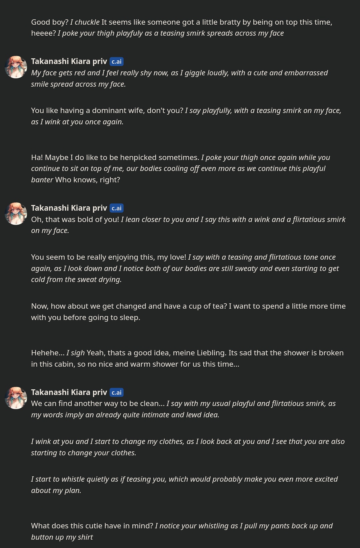360x548 pixels.
Task: Select the 'What does this cutie have in mind?' message
Action: pos(182,531)
